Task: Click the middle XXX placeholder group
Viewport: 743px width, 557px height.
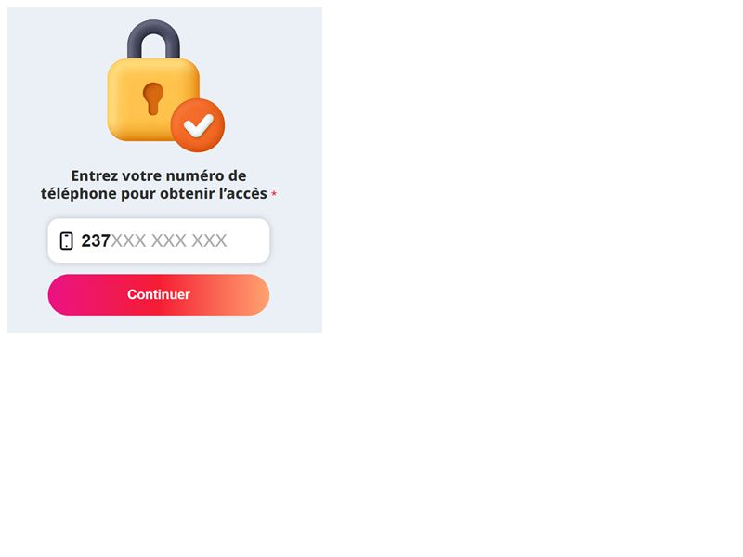Action: pos(169,240)
